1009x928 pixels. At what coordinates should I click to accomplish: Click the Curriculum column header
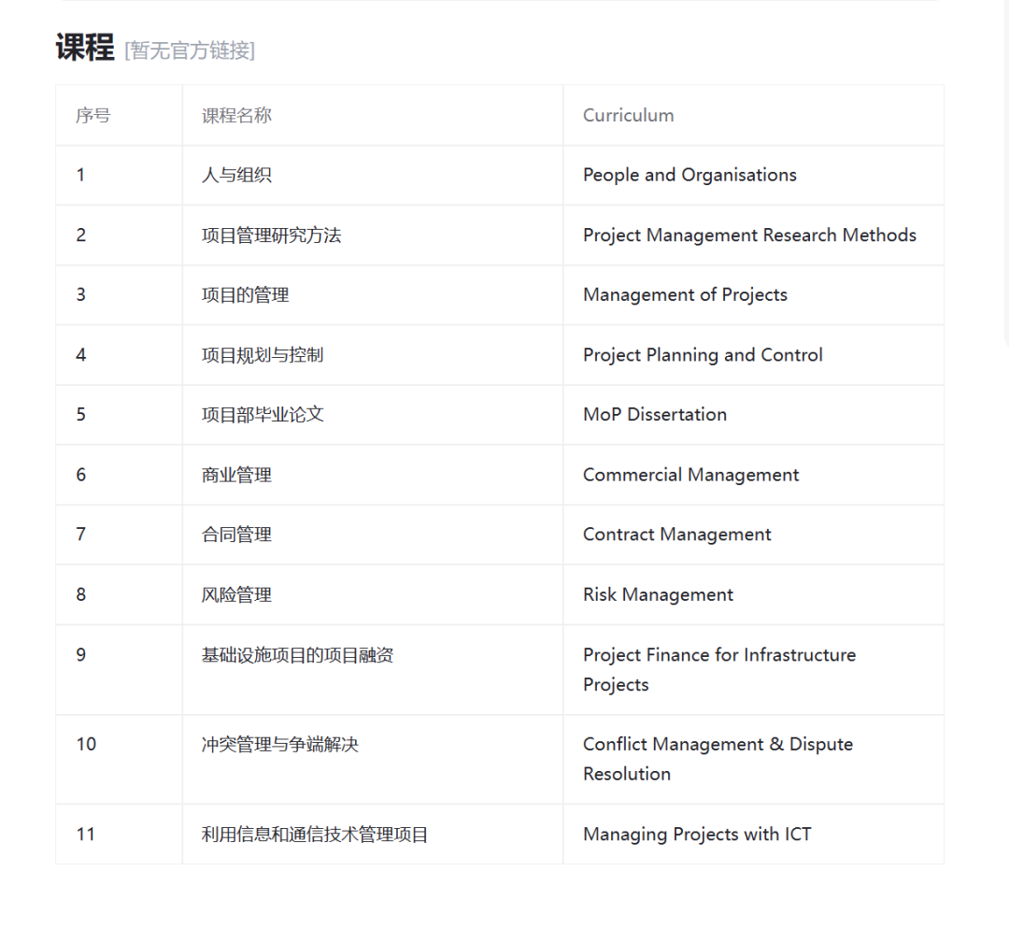click(628, 116)
